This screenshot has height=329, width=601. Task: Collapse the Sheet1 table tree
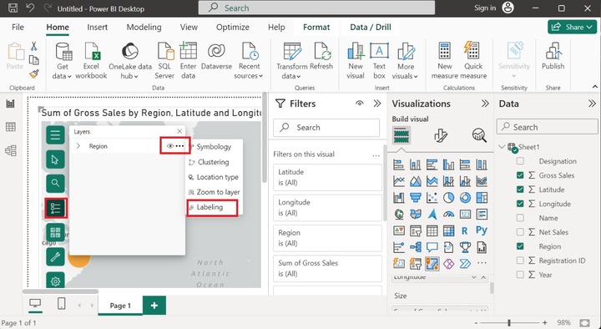(502, 147)
